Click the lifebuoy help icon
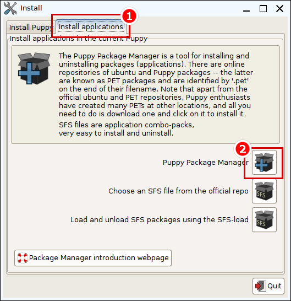The height and width of the screenshot is (301, 291). (x=22, y=258)
